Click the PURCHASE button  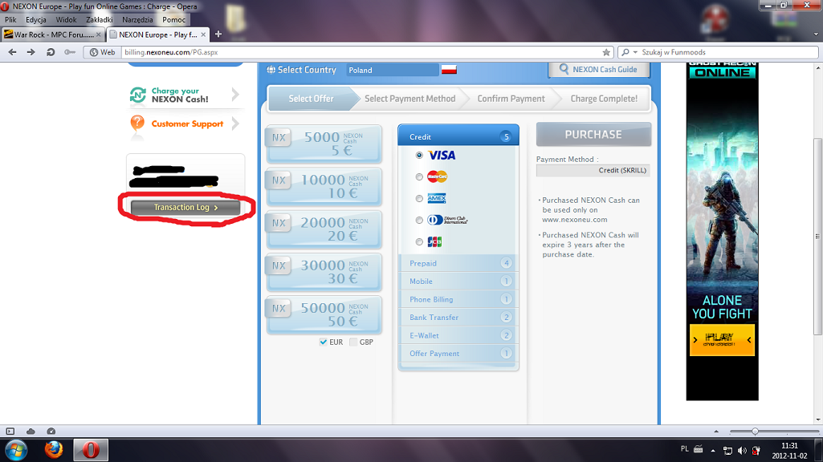pos(593,135)
